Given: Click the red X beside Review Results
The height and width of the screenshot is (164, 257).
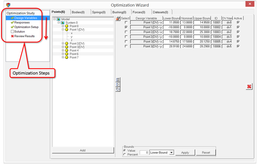Looking at the screenshot, I should pos(12,36).
